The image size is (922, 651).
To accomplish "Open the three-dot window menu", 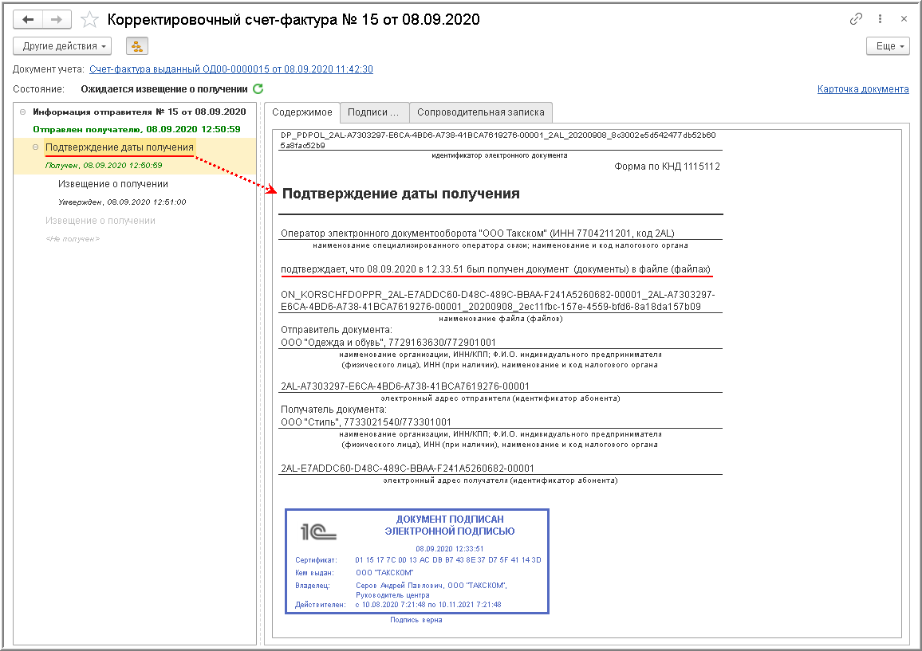I will tap(880, 19).
